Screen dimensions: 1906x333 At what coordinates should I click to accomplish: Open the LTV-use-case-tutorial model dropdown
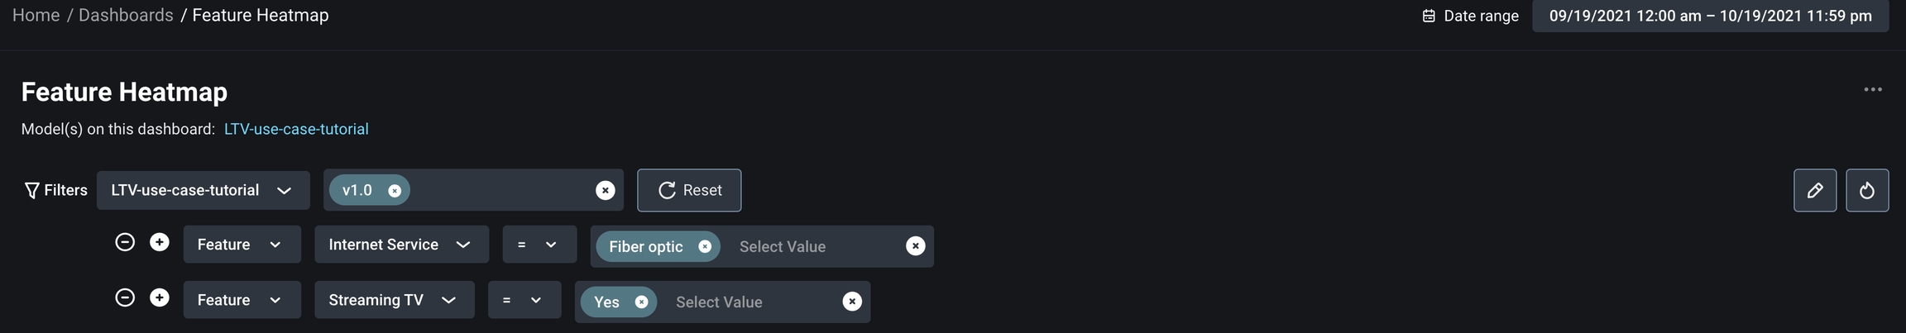(203, 190)
